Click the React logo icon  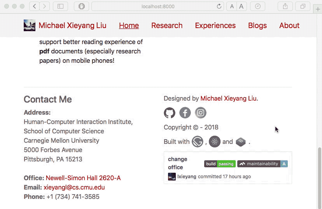pos(215,142)
